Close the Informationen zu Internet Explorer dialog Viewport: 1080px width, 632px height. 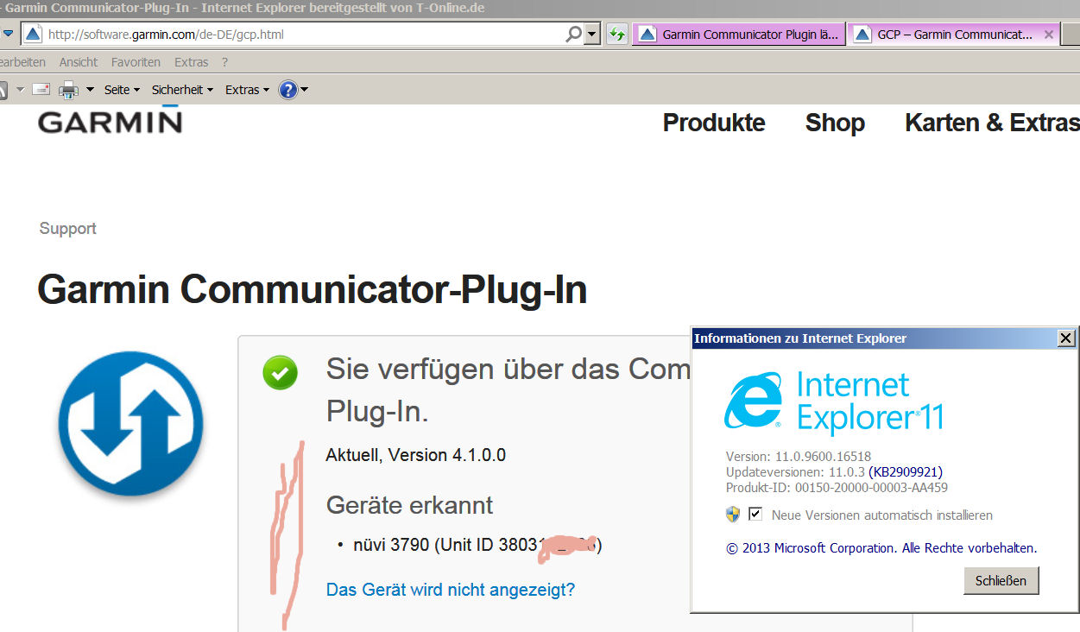1066,338
